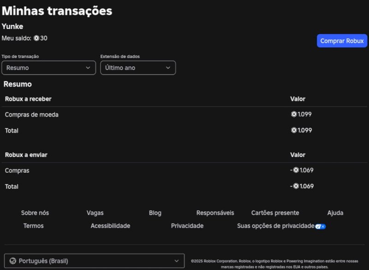369x270 pixels.
Task: Click the Valor header in Robux a enviar
Action: pyautogui.click(x=298, y=155)
